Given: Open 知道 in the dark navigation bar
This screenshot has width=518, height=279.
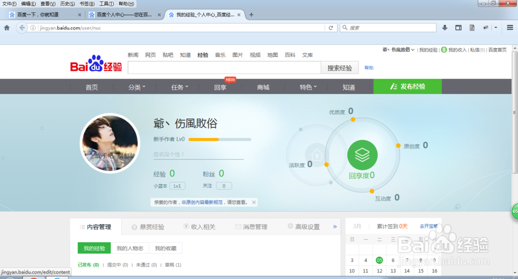Looking at the screenshot, I should (349, 87).
